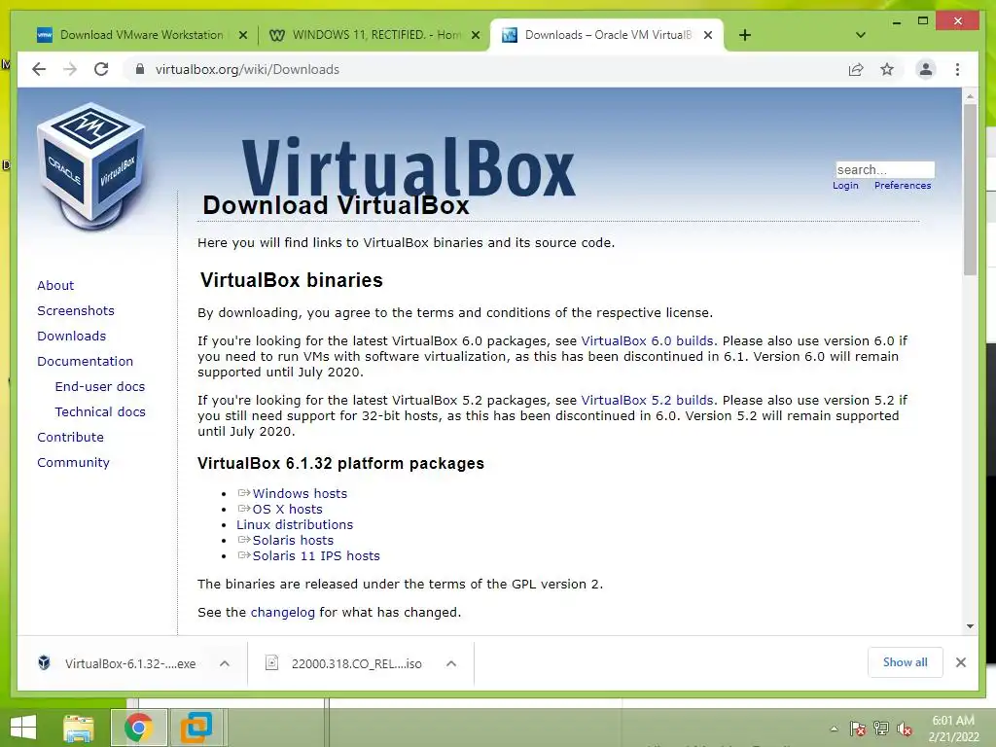996x747 pixels.
Task: Open the Windows Start button
Action: point(23,728)
